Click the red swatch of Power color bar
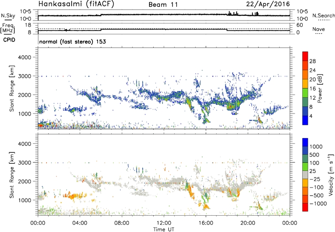 (x=305, y=56)
